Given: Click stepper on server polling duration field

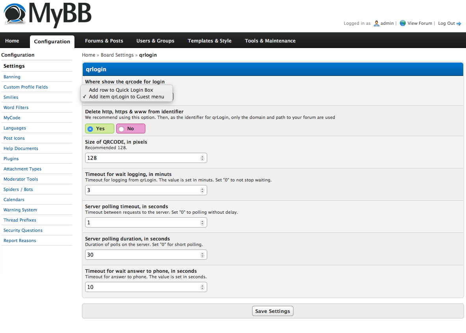Looking at the screenshot, I should tap(202, 255).
